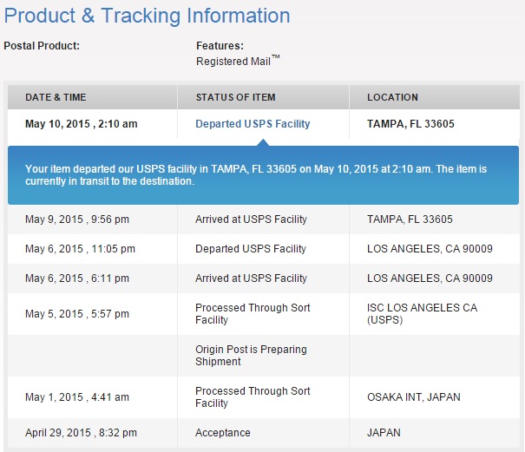525x452 pixels.
Task: Select the May 9, 2015 9:56 pm date
Action: tap(77, 219)
